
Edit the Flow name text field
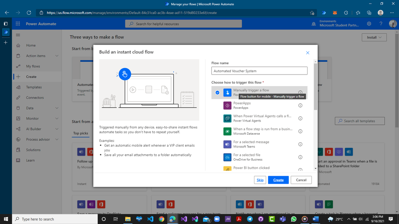tap(259, 71)
